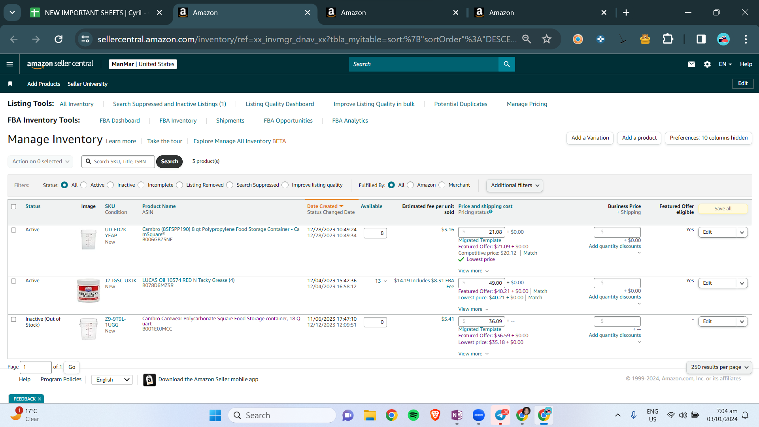Image resolution: width=759 pixels, height=427 pixels.
Task: Click the Preferences: 10 columns hidden button
Action: [708, 138]
